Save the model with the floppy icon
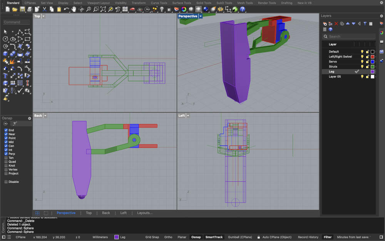Screen dimensions: 385x241 22,9
